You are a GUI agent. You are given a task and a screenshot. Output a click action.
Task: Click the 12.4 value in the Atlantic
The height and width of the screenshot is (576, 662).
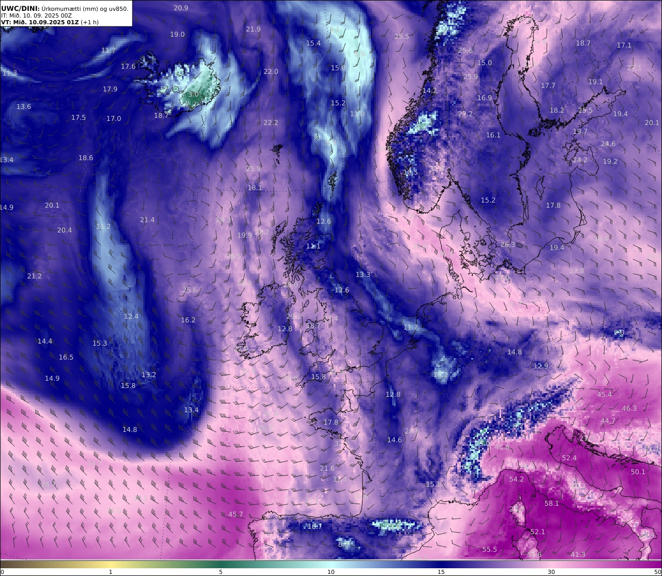click(131, 316)
